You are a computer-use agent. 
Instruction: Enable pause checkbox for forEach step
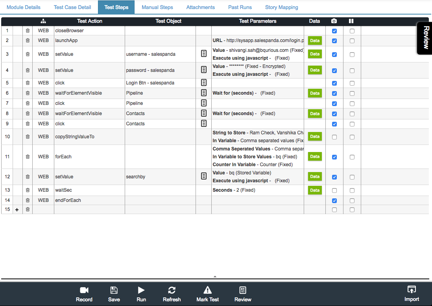pyautogui.click(x=352, y=157)
